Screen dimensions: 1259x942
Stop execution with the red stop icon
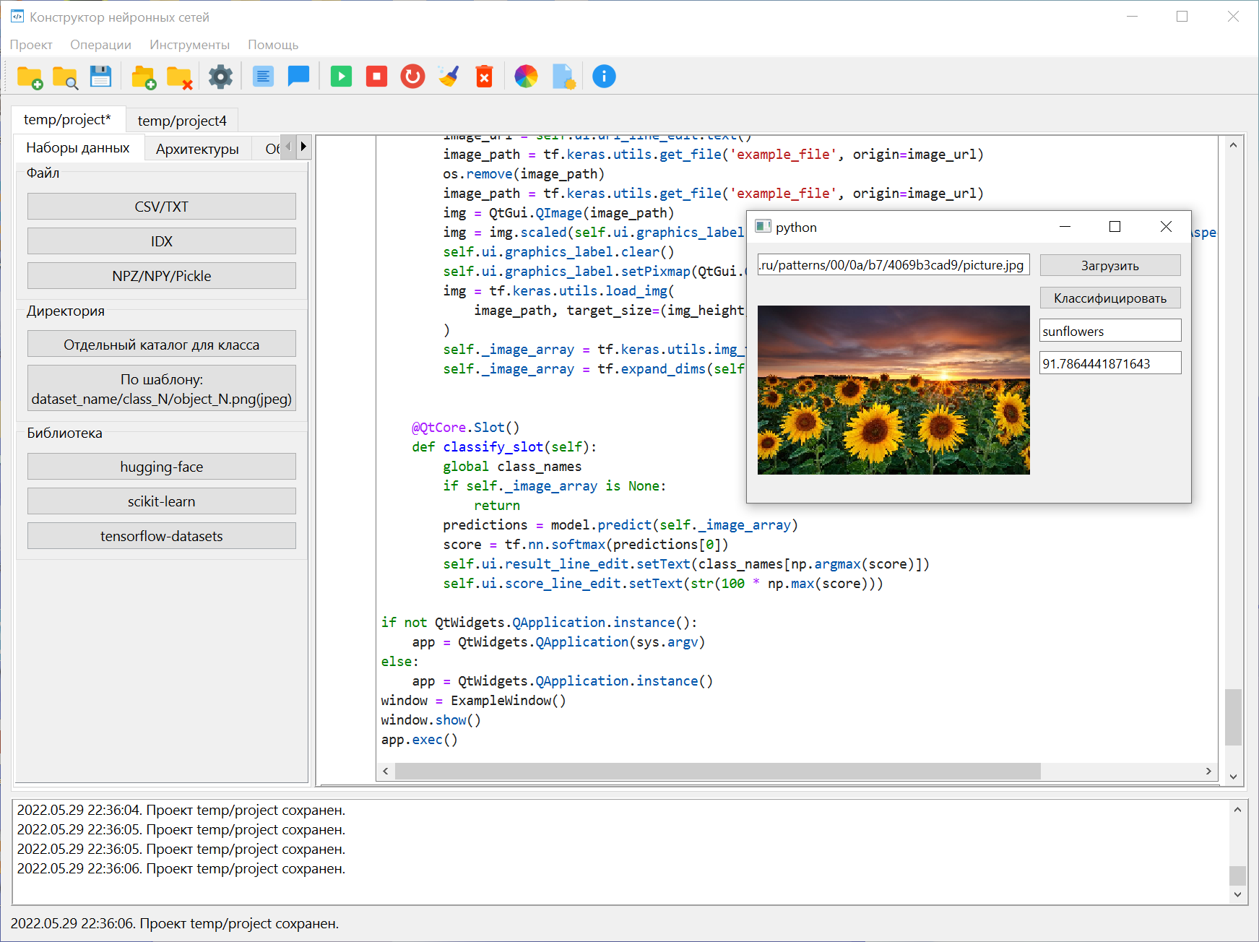[x=376, y=77]
